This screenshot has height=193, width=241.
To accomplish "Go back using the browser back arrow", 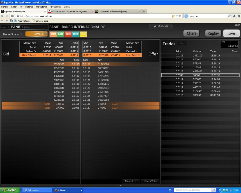I will [x=2, y=16].
